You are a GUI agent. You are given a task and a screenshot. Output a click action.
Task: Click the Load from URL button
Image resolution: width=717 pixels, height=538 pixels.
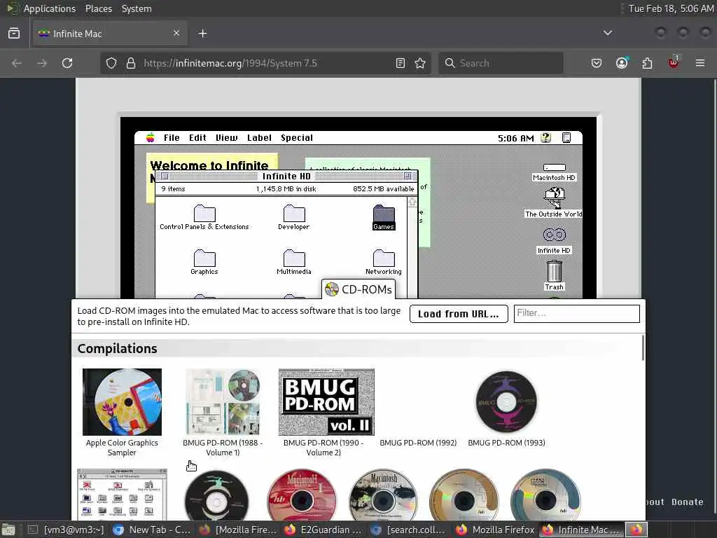pos(459,314)
